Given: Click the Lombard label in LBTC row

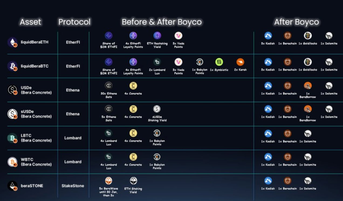Looking at the screenshot, I should pos(73,138).
